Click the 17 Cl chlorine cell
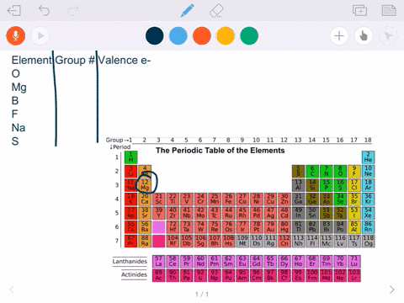This screenshot has width=404, height=303. click(354, 185)
